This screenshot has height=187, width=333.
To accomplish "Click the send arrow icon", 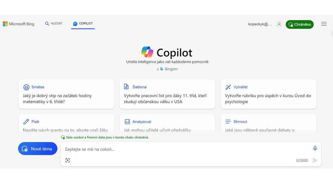I will [315, 160].
